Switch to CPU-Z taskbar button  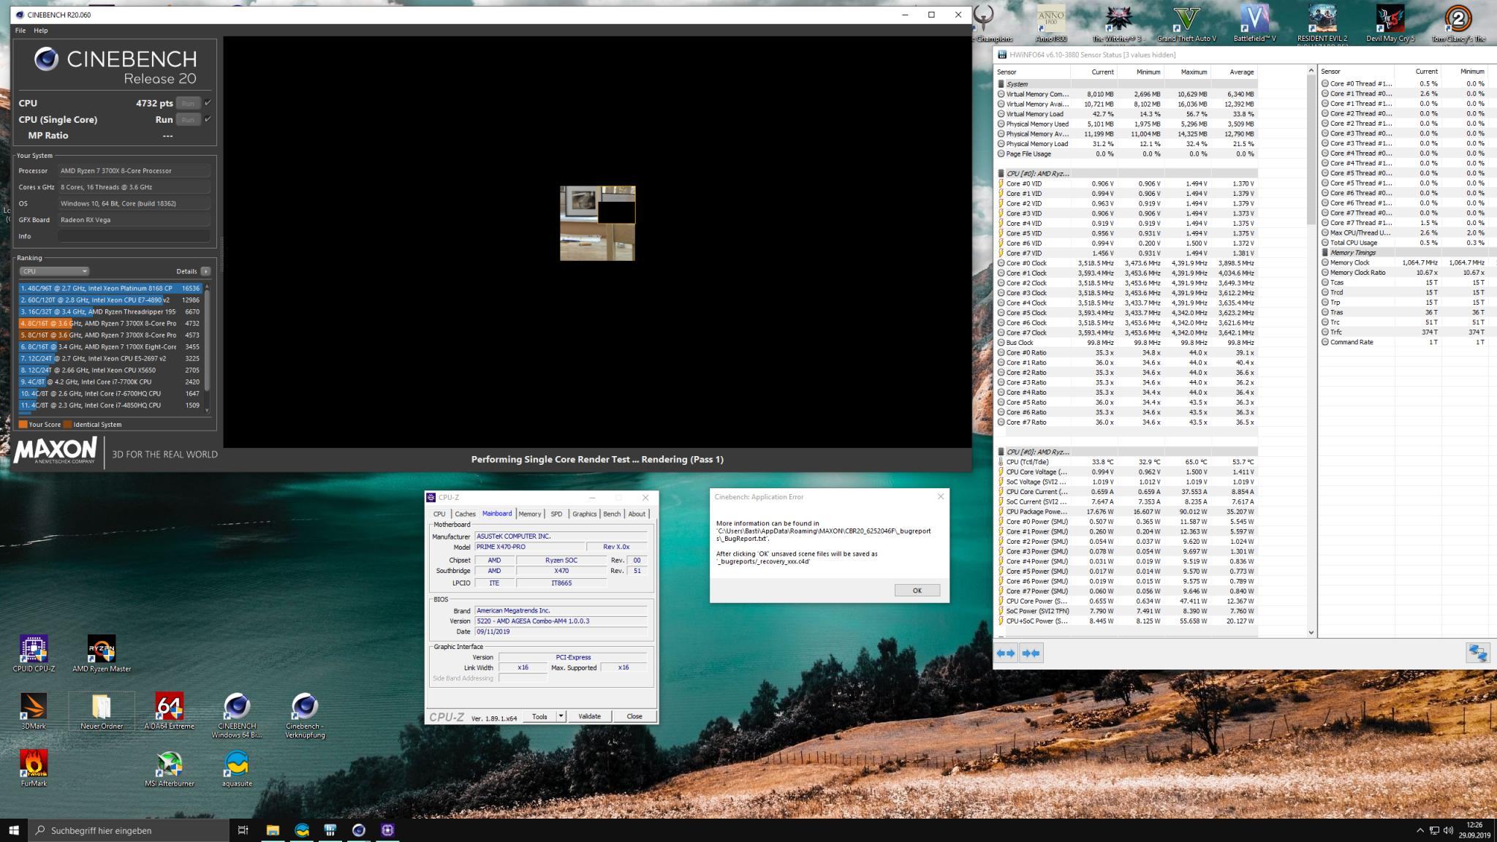tap(387, 830)
